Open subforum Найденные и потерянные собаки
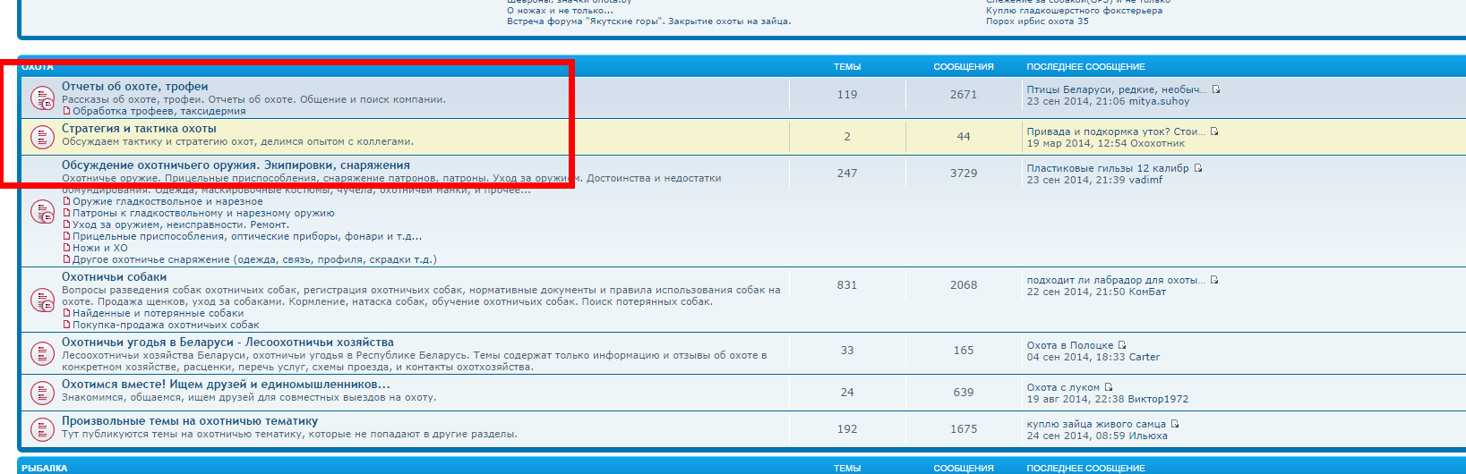Viewport: 1466px width, 474px height. [158, 313]
